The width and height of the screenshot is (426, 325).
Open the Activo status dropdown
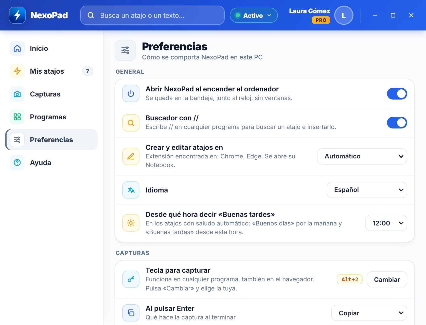click(254, 15)
